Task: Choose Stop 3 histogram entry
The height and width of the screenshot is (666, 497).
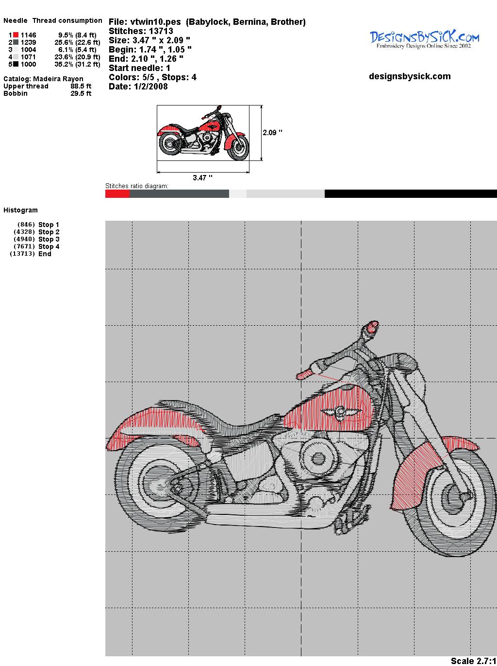Action: 49,239
